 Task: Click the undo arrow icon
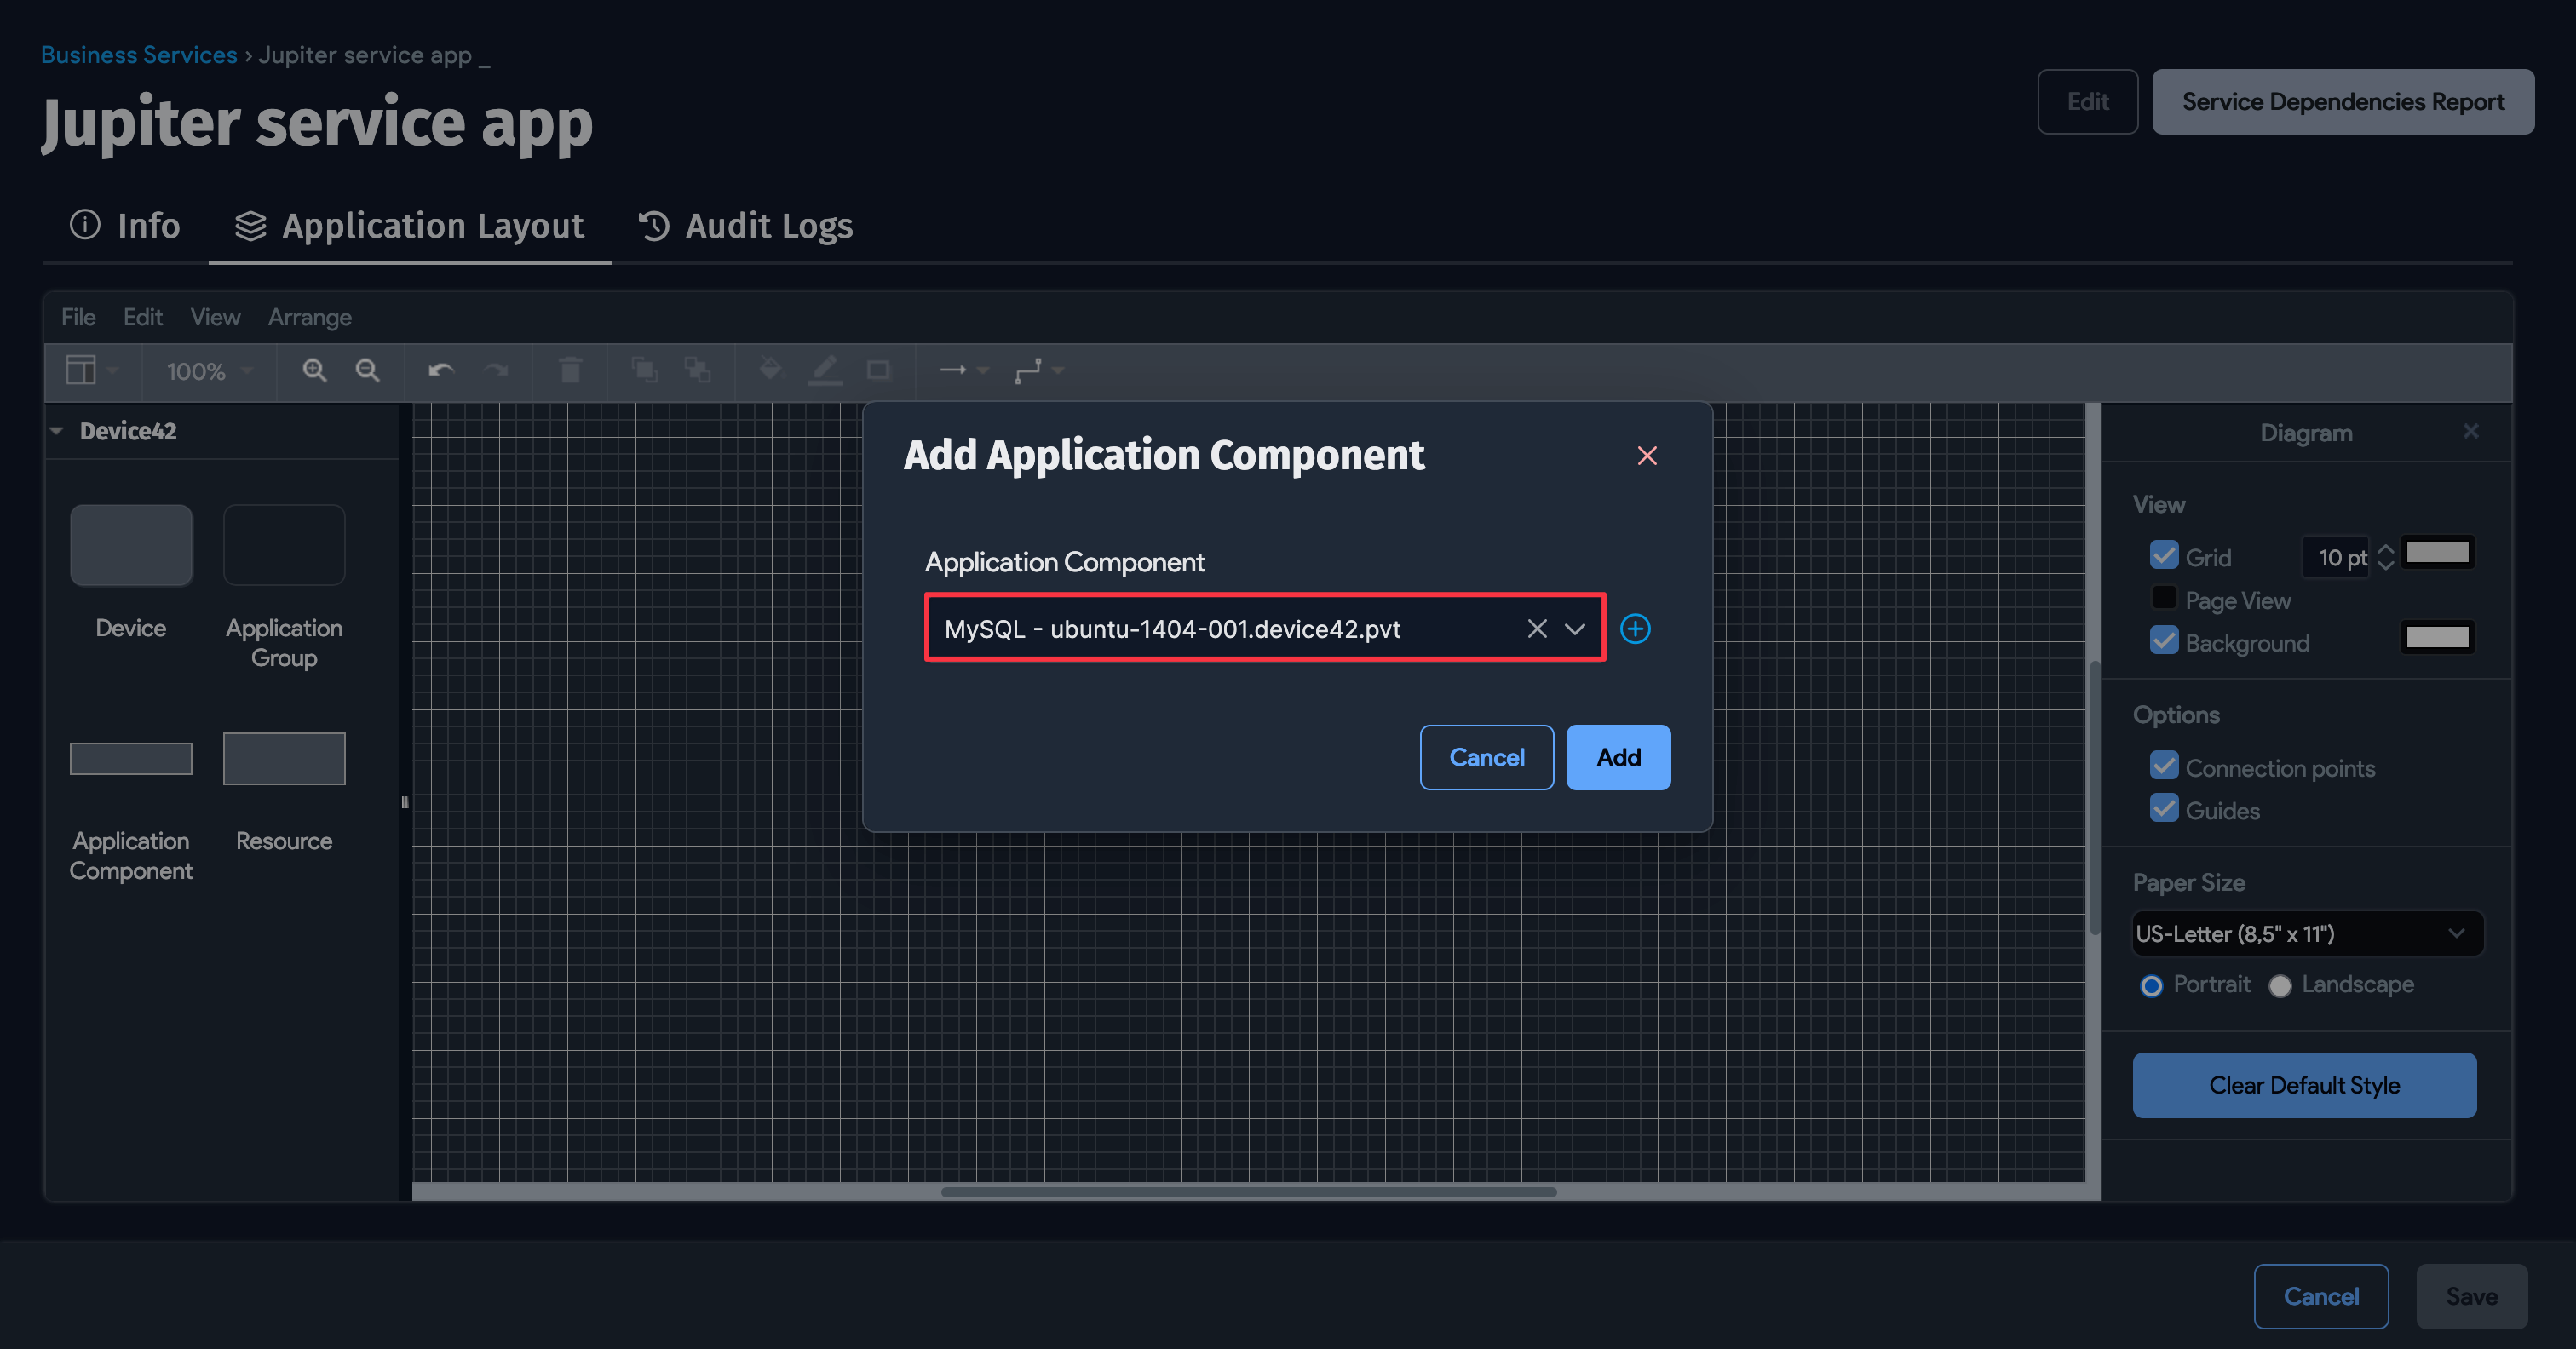coord(441,371)
